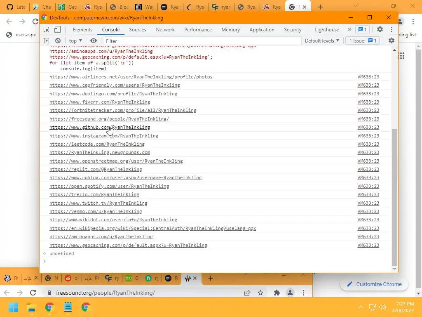Screen dimensions: 422x317
Task: Activate the inspect element picker icon
Action: point(46,30)
